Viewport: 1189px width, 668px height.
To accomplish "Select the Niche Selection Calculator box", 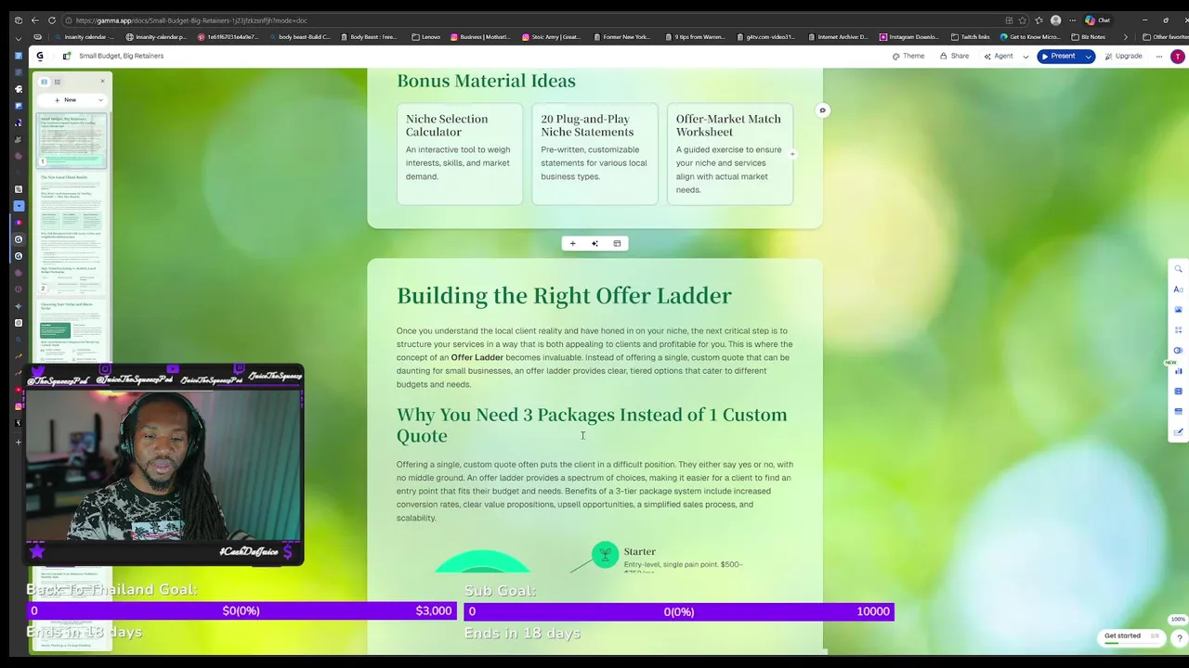I will tap(460, 153).
